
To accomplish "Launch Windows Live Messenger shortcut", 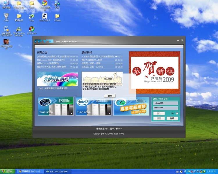I will [x=19, y=31].
